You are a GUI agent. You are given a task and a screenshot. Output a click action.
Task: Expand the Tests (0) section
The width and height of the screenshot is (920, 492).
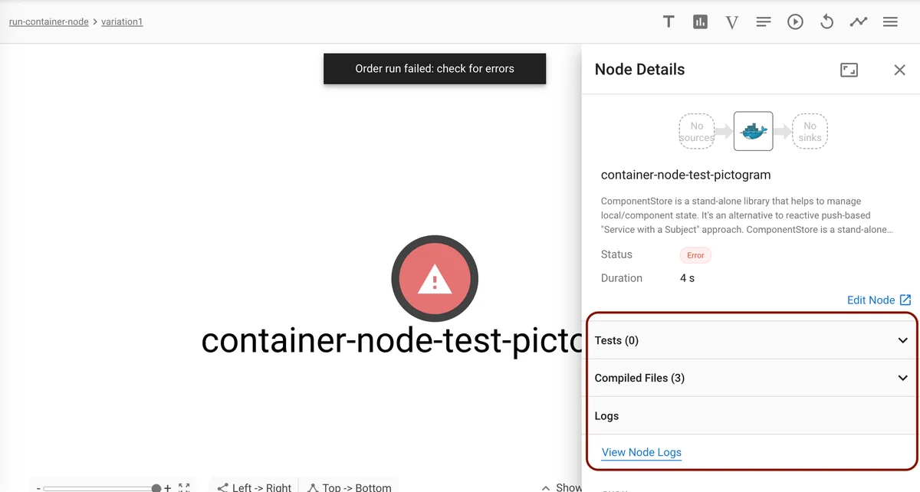click(902, 340)
